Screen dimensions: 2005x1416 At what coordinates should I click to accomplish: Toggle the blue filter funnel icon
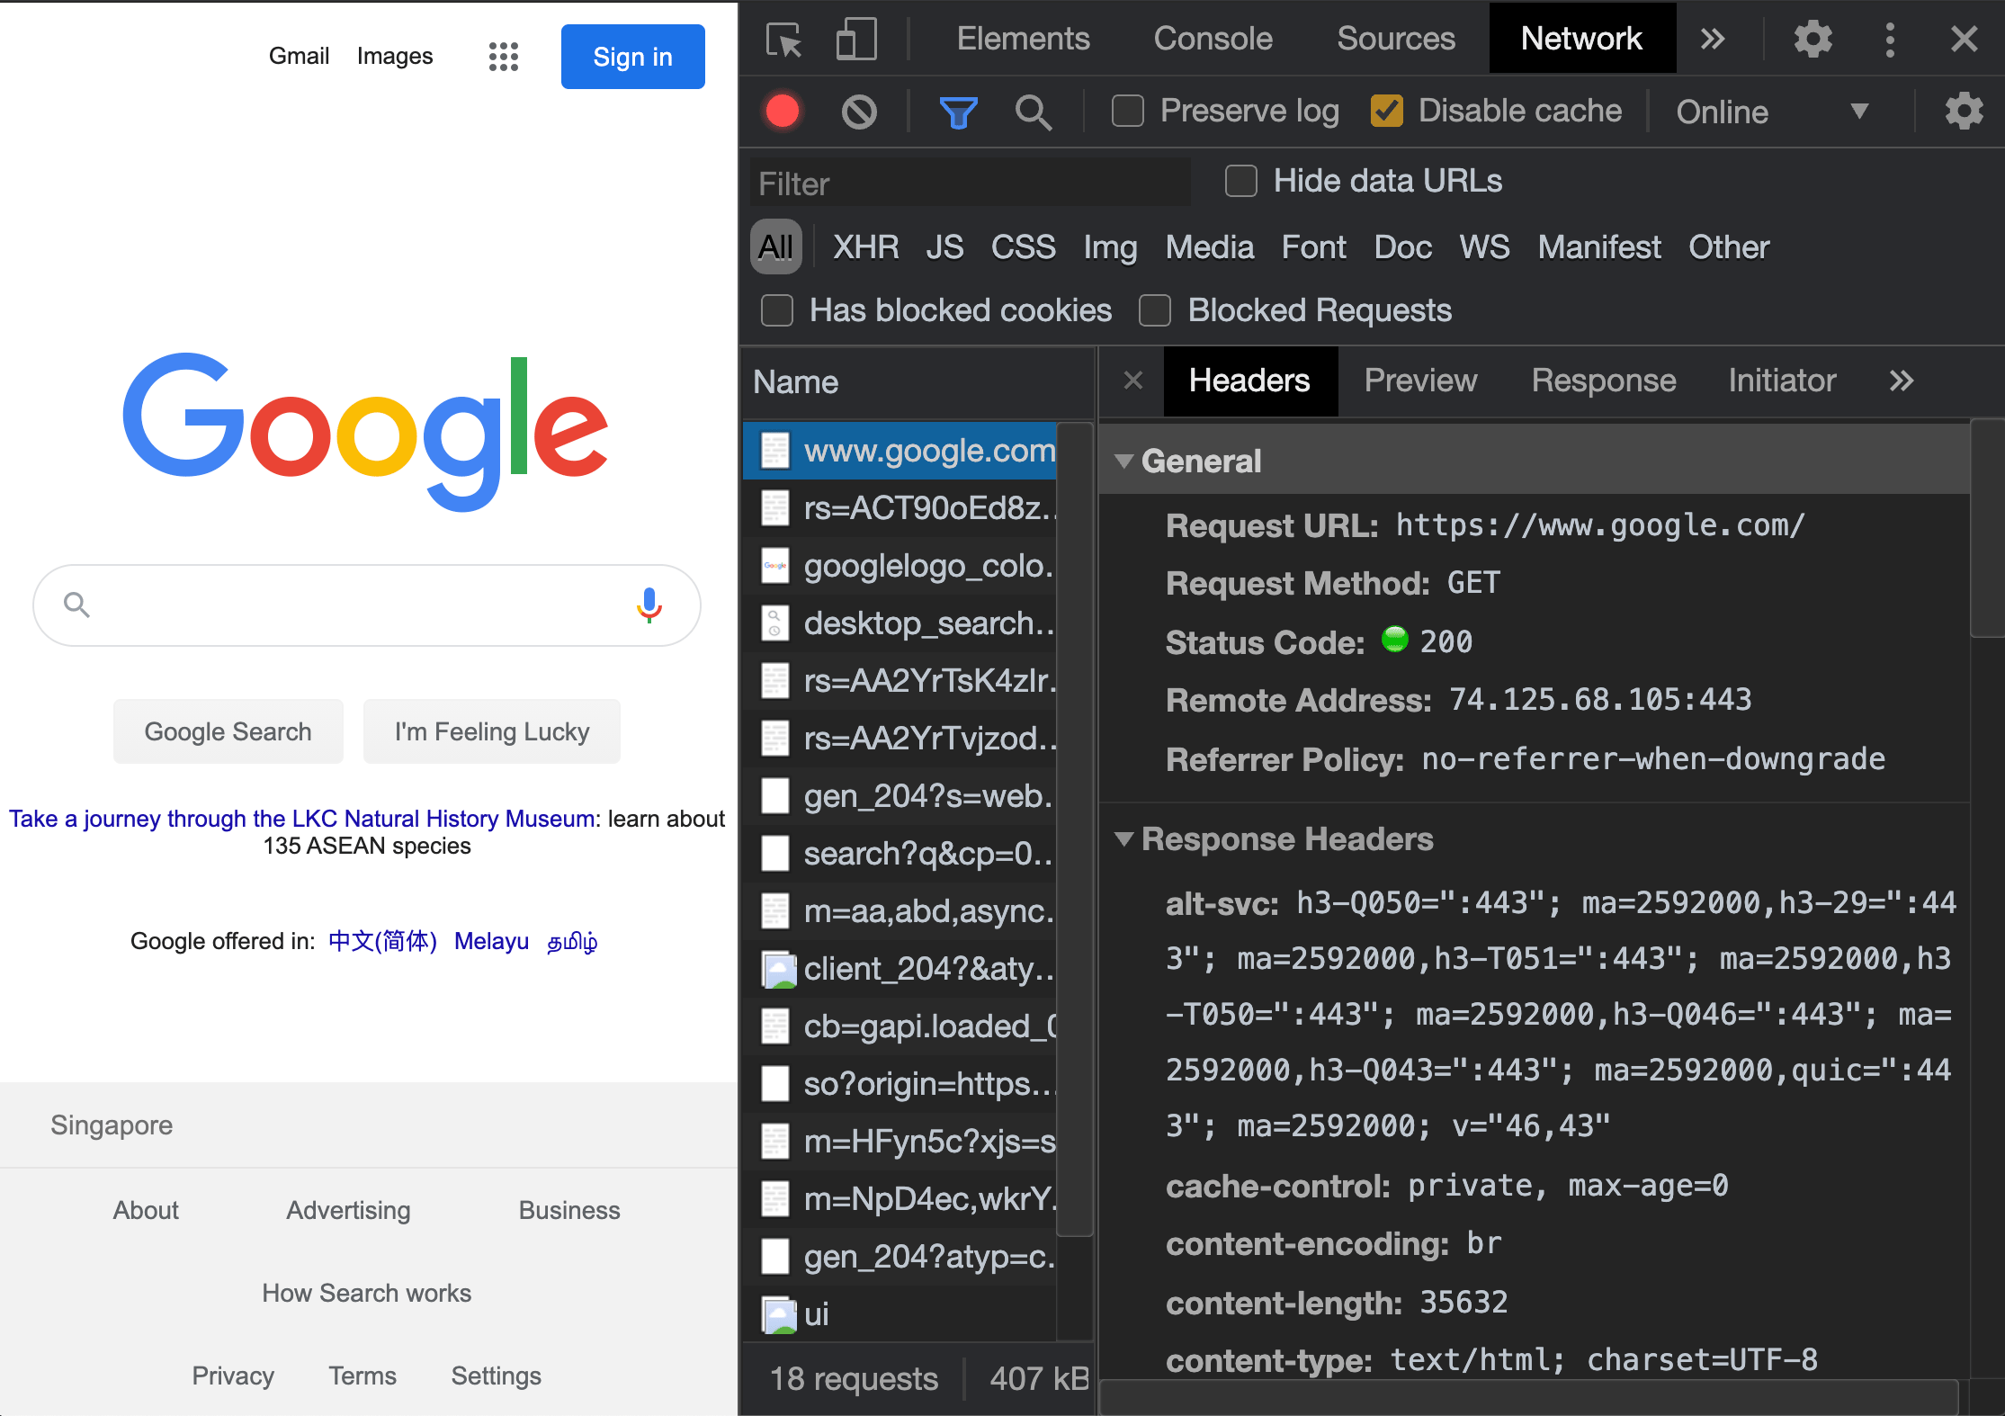pos(958,112)
